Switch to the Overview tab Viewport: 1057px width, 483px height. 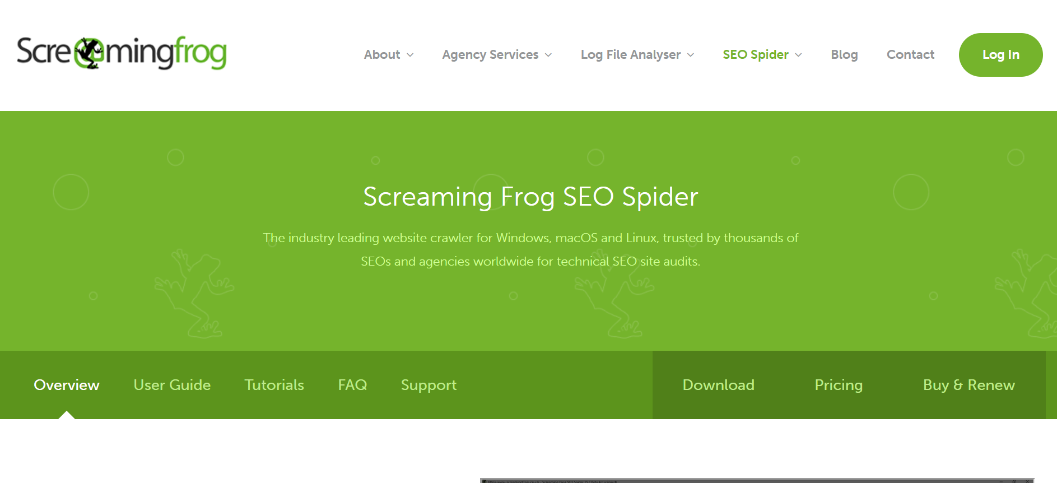tap(67, 385)
